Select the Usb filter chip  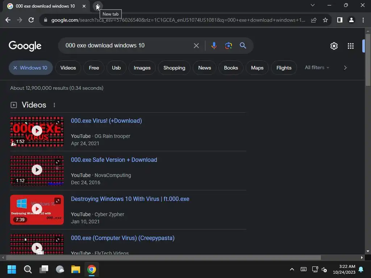click(x=116, y=68)
